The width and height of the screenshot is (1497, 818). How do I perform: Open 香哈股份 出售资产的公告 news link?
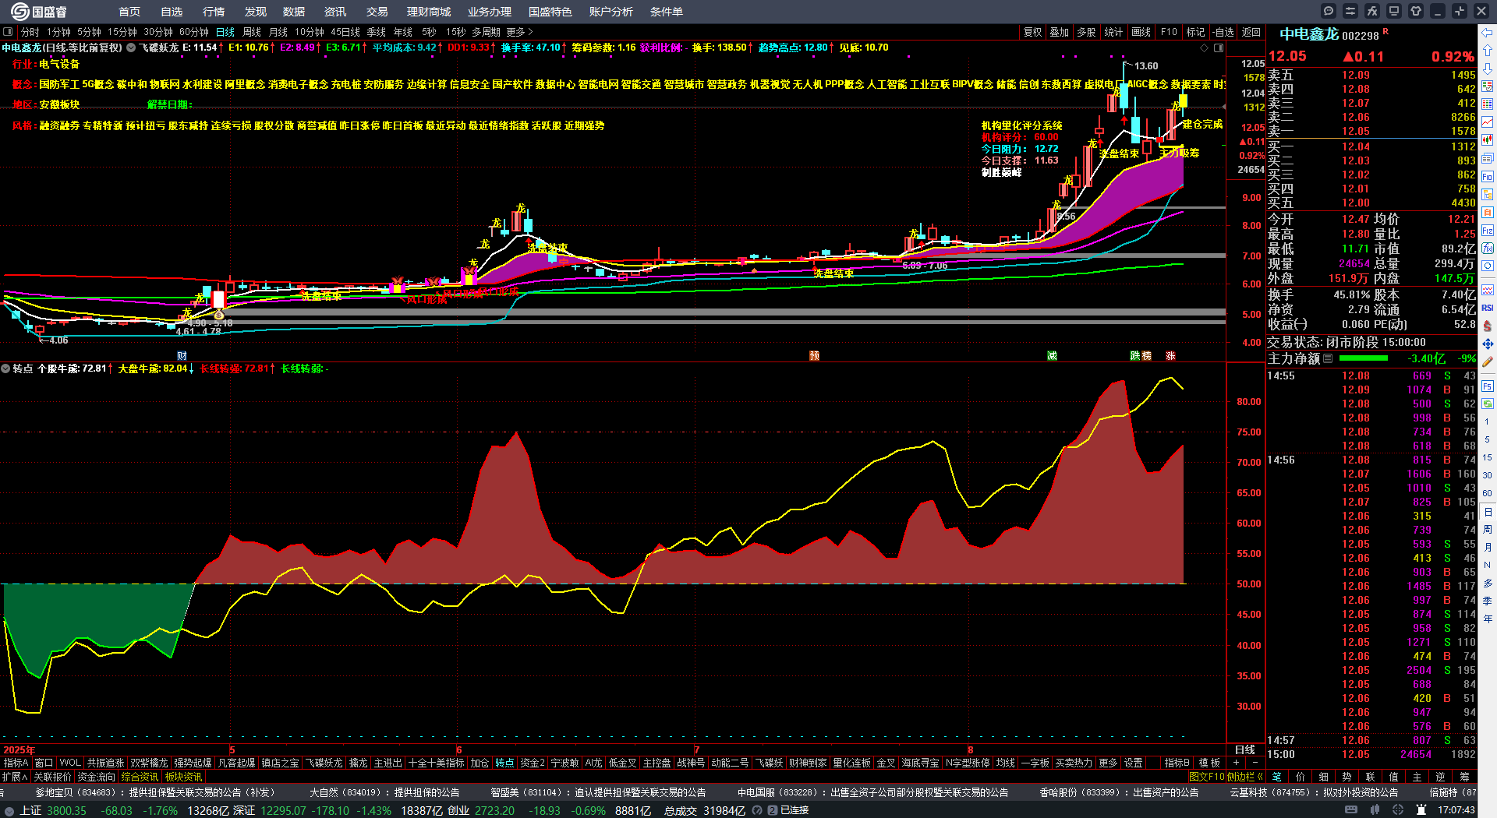pos(1119,792)
